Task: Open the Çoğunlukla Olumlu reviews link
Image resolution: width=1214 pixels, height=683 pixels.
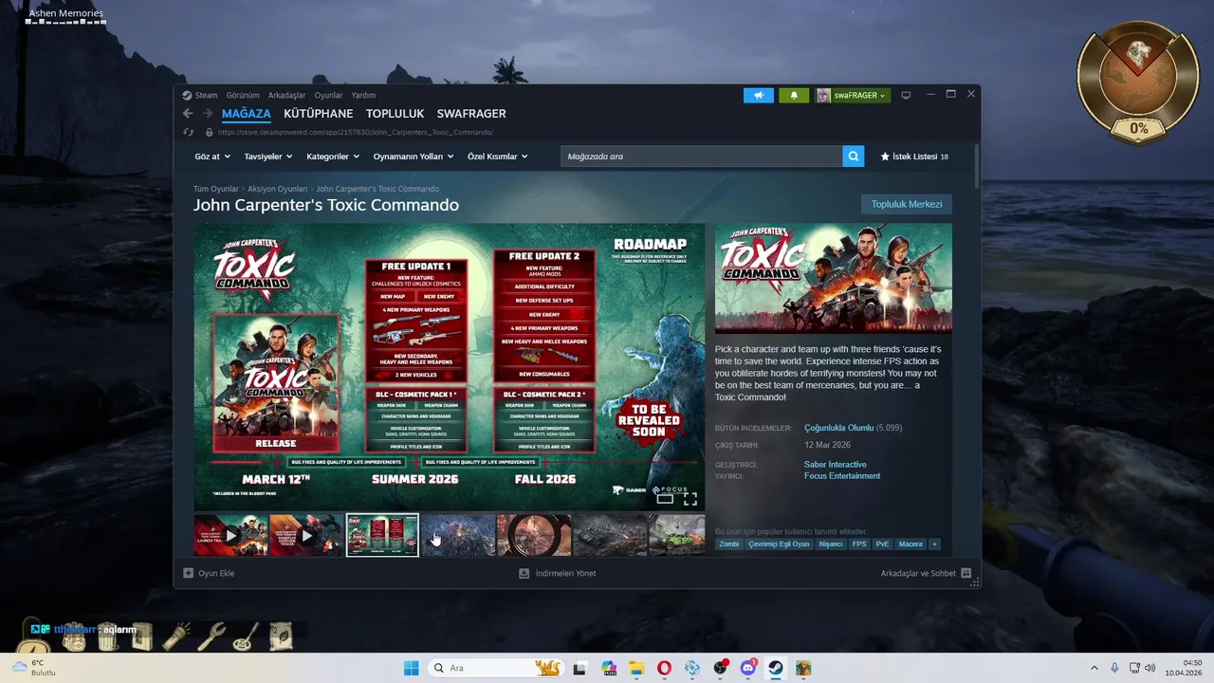Action: coord(838,428)
